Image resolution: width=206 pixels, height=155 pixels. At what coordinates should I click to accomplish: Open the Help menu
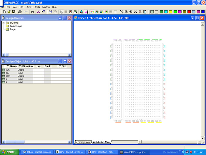[54, 7]
